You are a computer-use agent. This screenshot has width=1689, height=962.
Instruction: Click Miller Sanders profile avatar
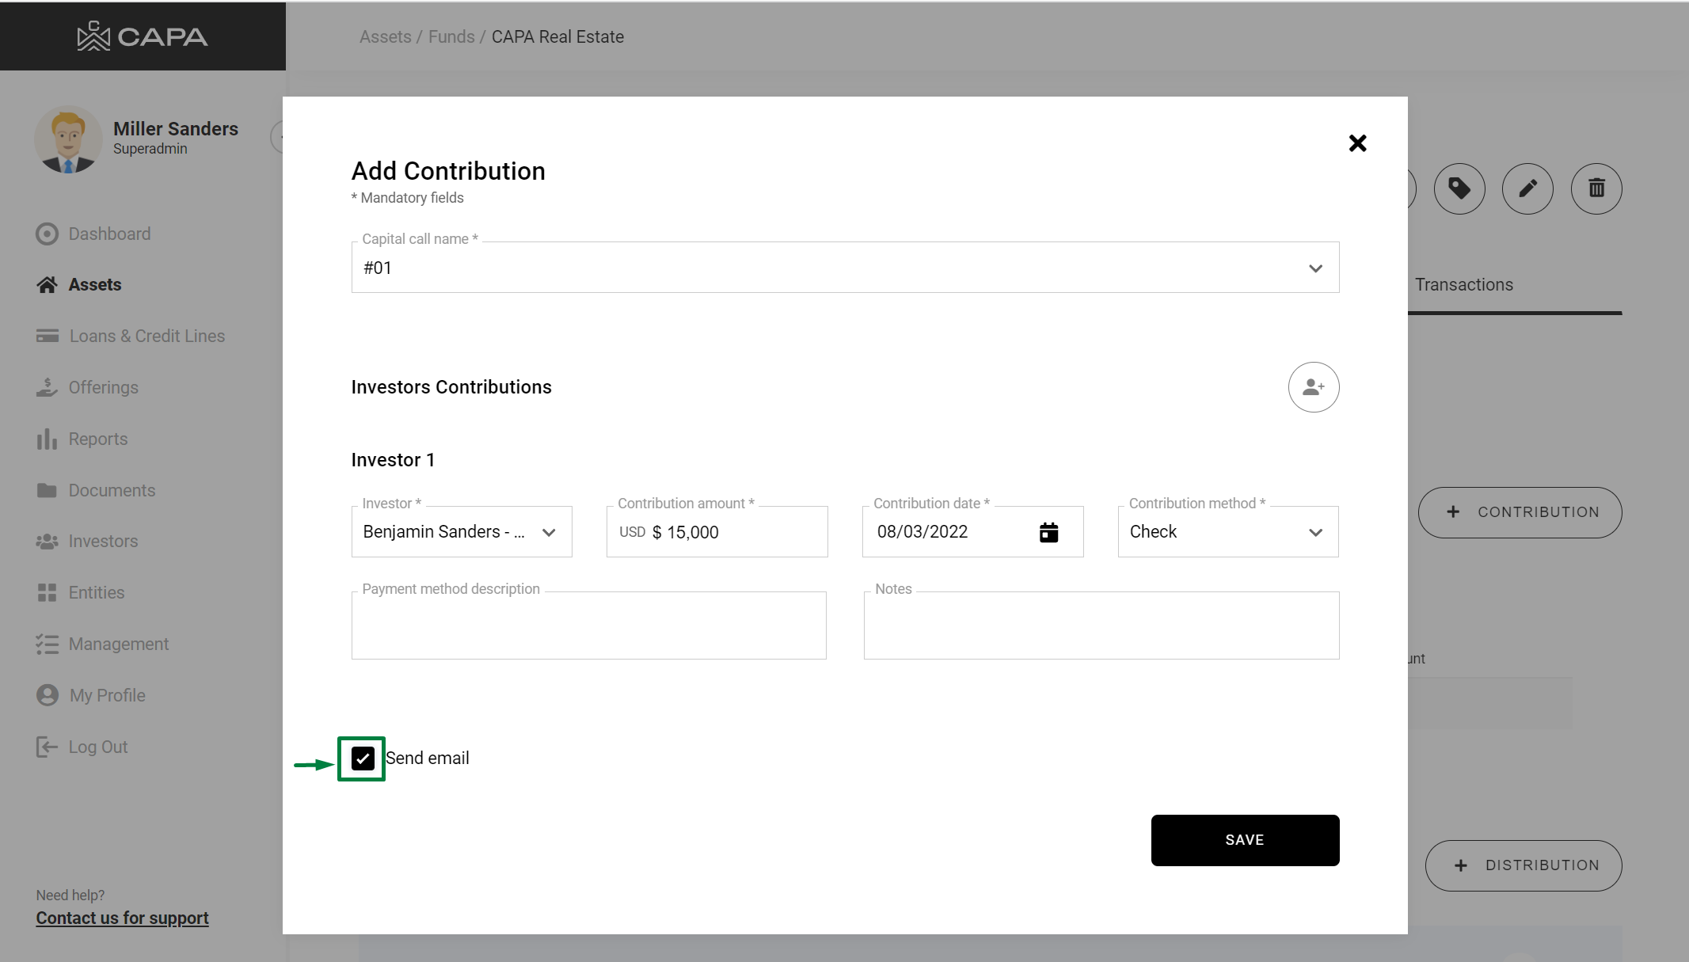click(x=68, y=139)
